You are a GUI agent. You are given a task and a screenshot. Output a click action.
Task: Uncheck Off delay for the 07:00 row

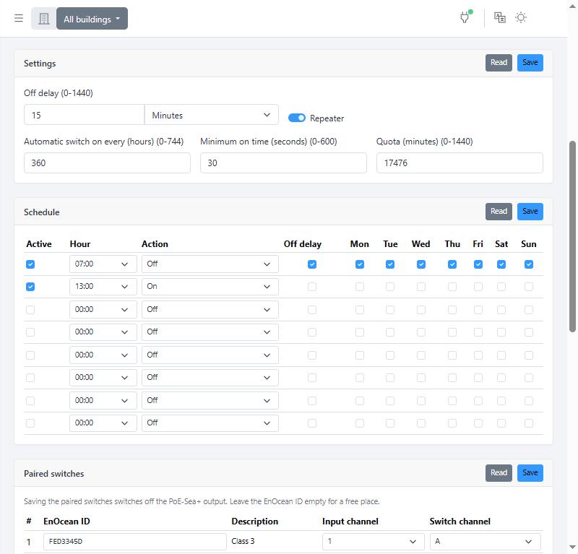point(312,264)
